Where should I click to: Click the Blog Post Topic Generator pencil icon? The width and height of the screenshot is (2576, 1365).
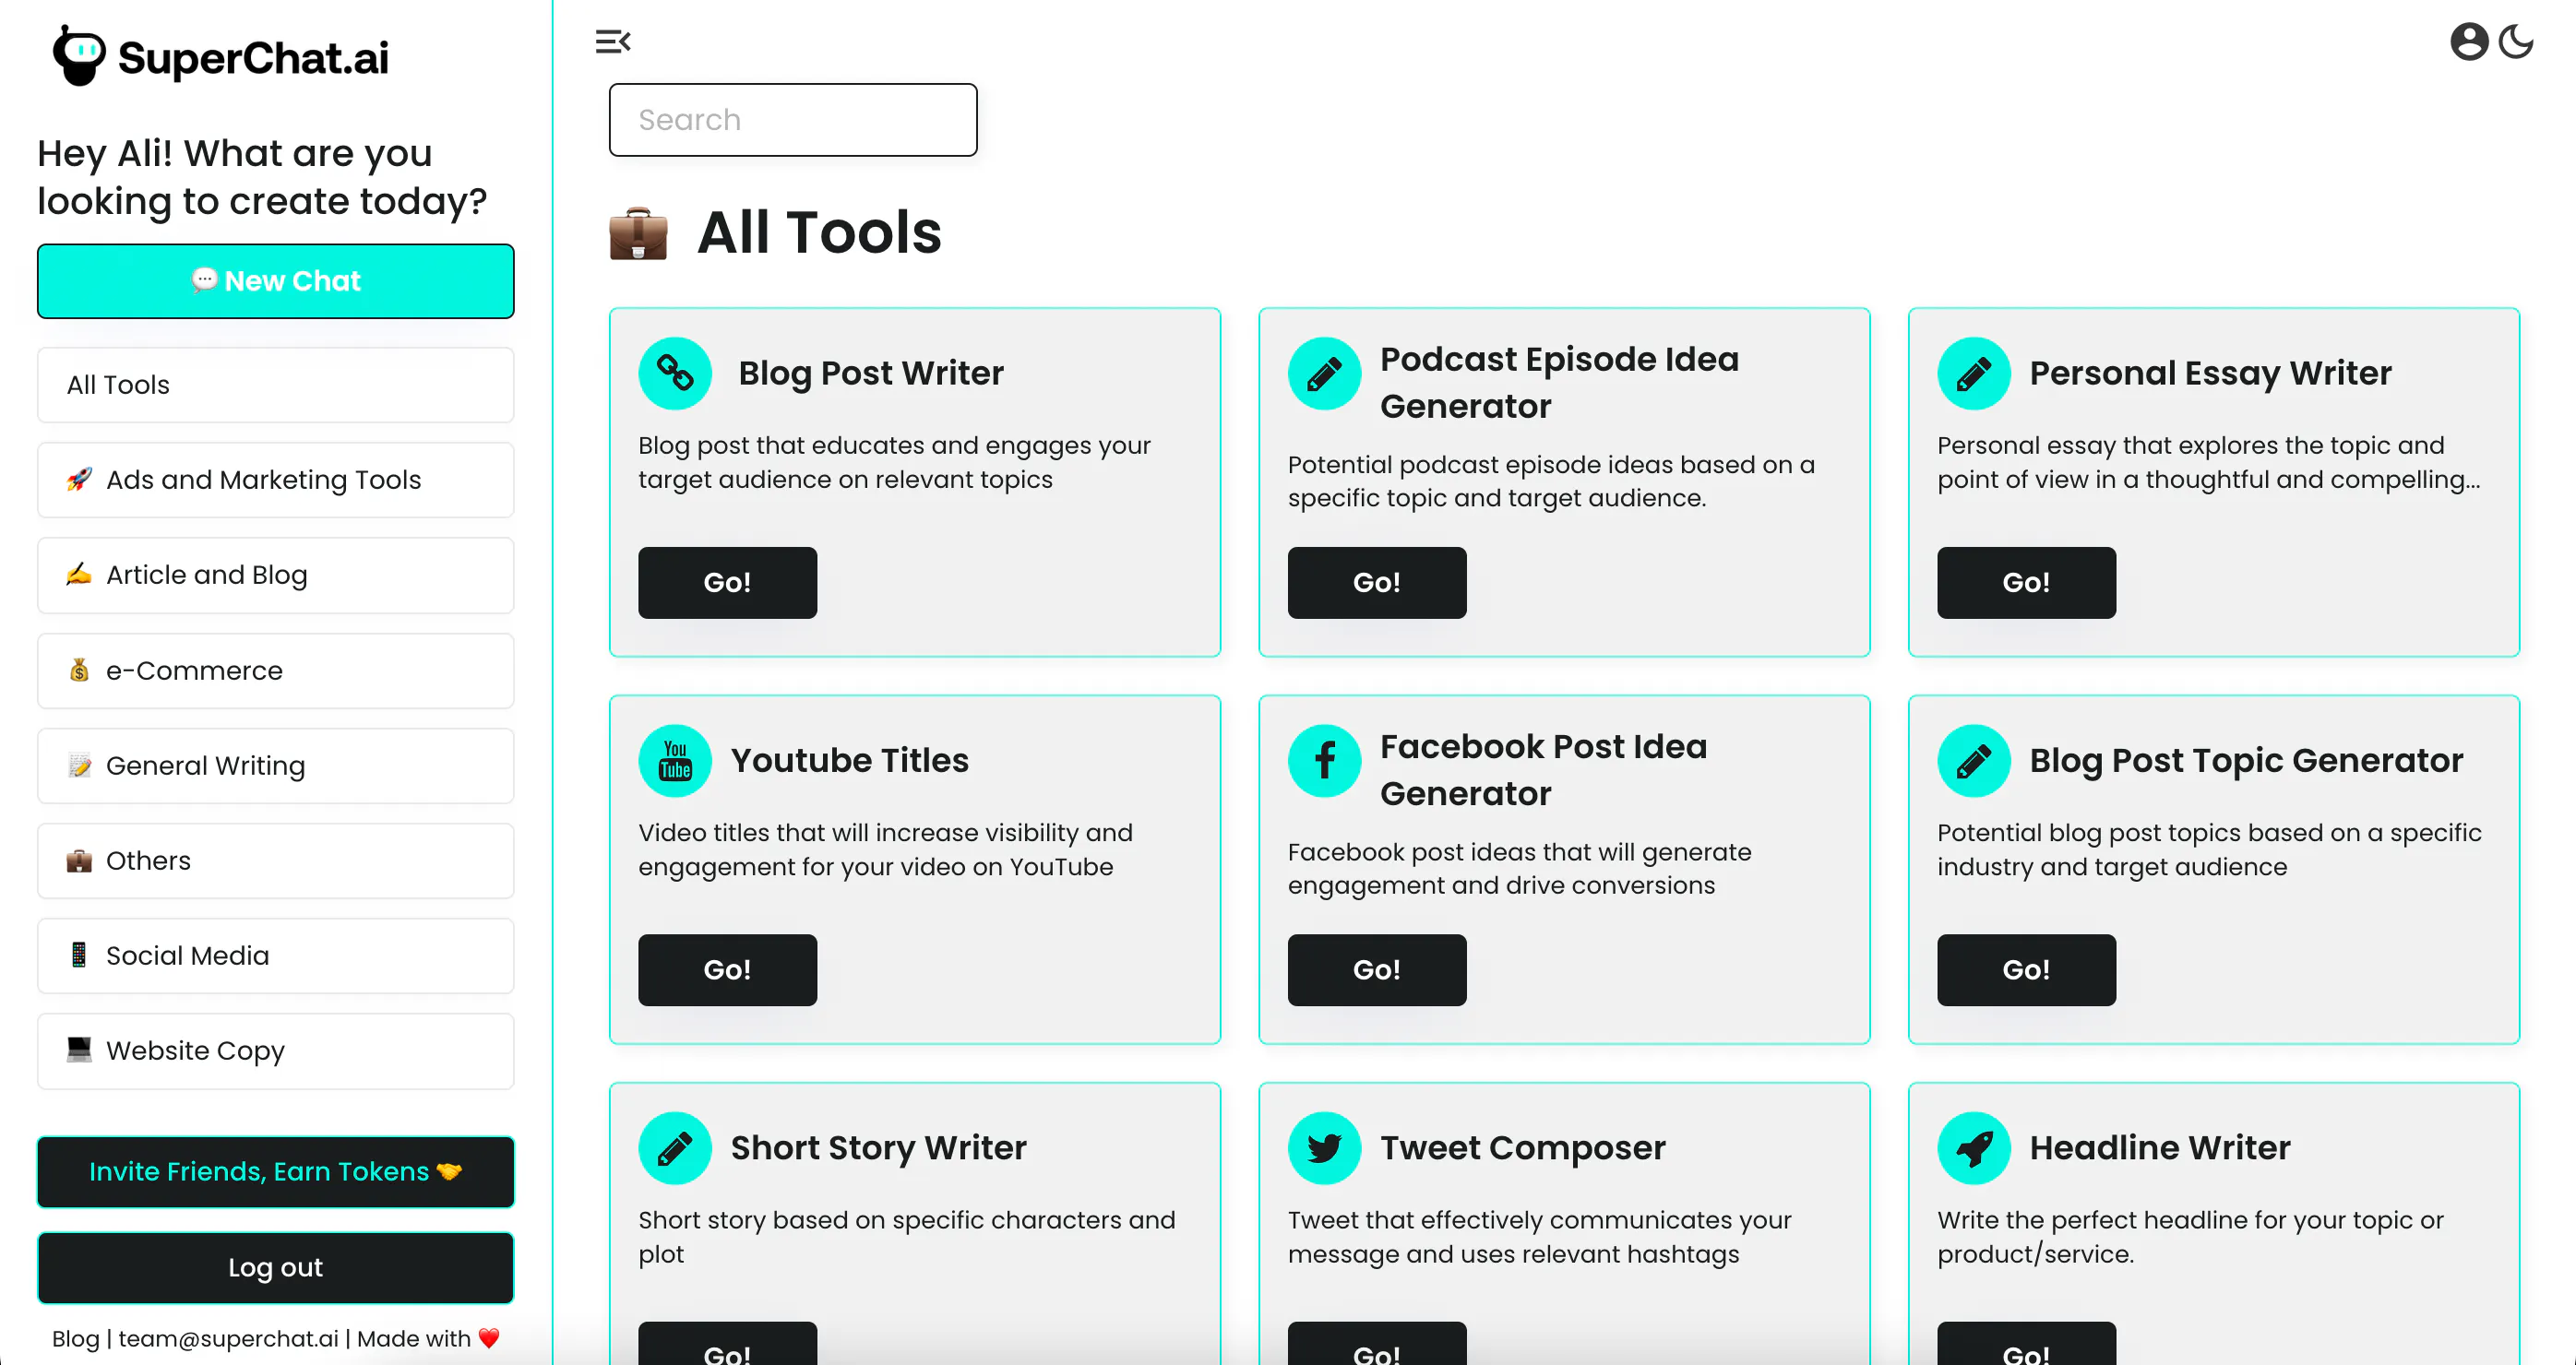click(x=1974, y=761)
